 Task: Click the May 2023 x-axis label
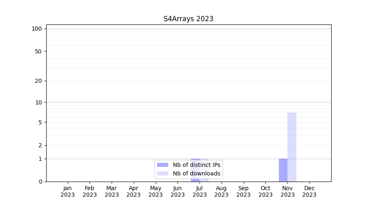[156, 191]
